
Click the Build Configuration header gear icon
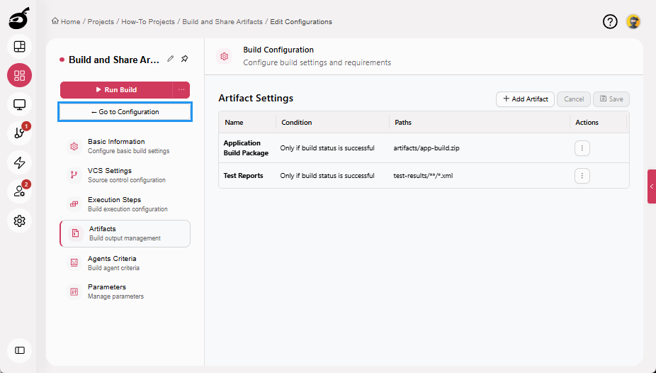225,56
